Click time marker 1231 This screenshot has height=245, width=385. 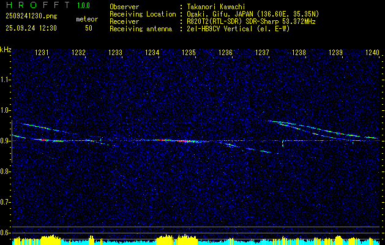click(42, 52)
